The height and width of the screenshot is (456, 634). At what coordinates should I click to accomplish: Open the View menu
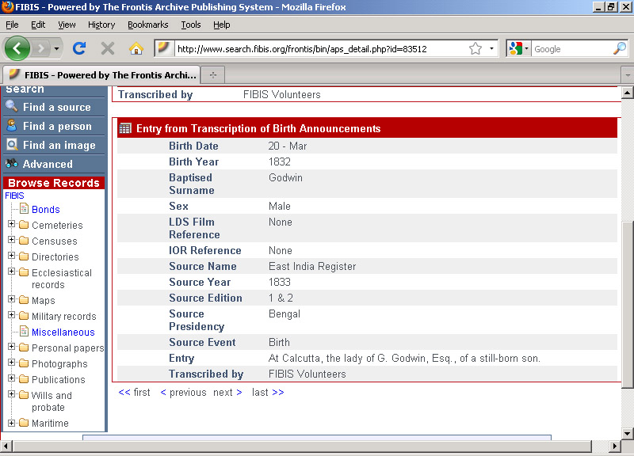point(67,25)
